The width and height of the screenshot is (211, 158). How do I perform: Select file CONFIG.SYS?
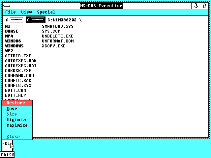point(18,86)
